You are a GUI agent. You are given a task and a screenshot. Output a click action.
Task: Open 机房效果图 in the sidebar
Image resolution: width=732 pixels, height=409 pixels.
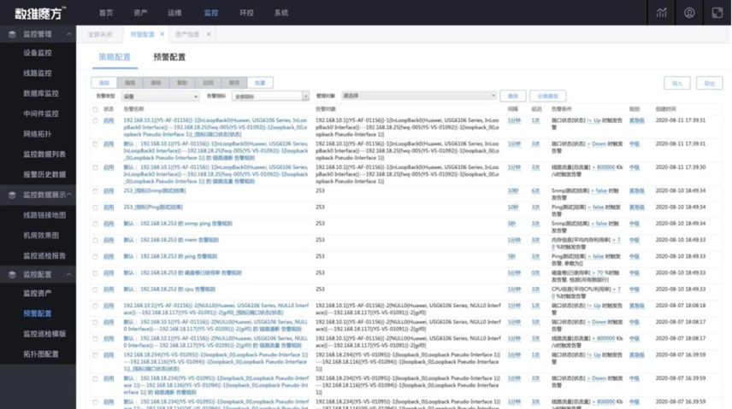click(41, 235)
